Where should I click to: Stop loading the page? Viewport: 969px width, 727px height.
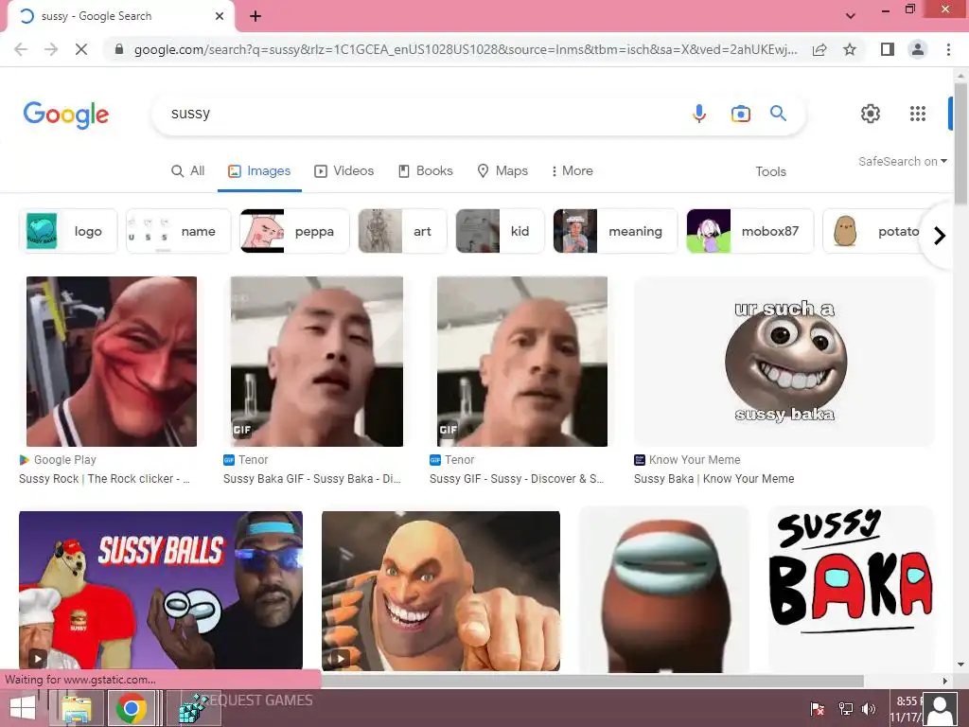coord(81,49)
